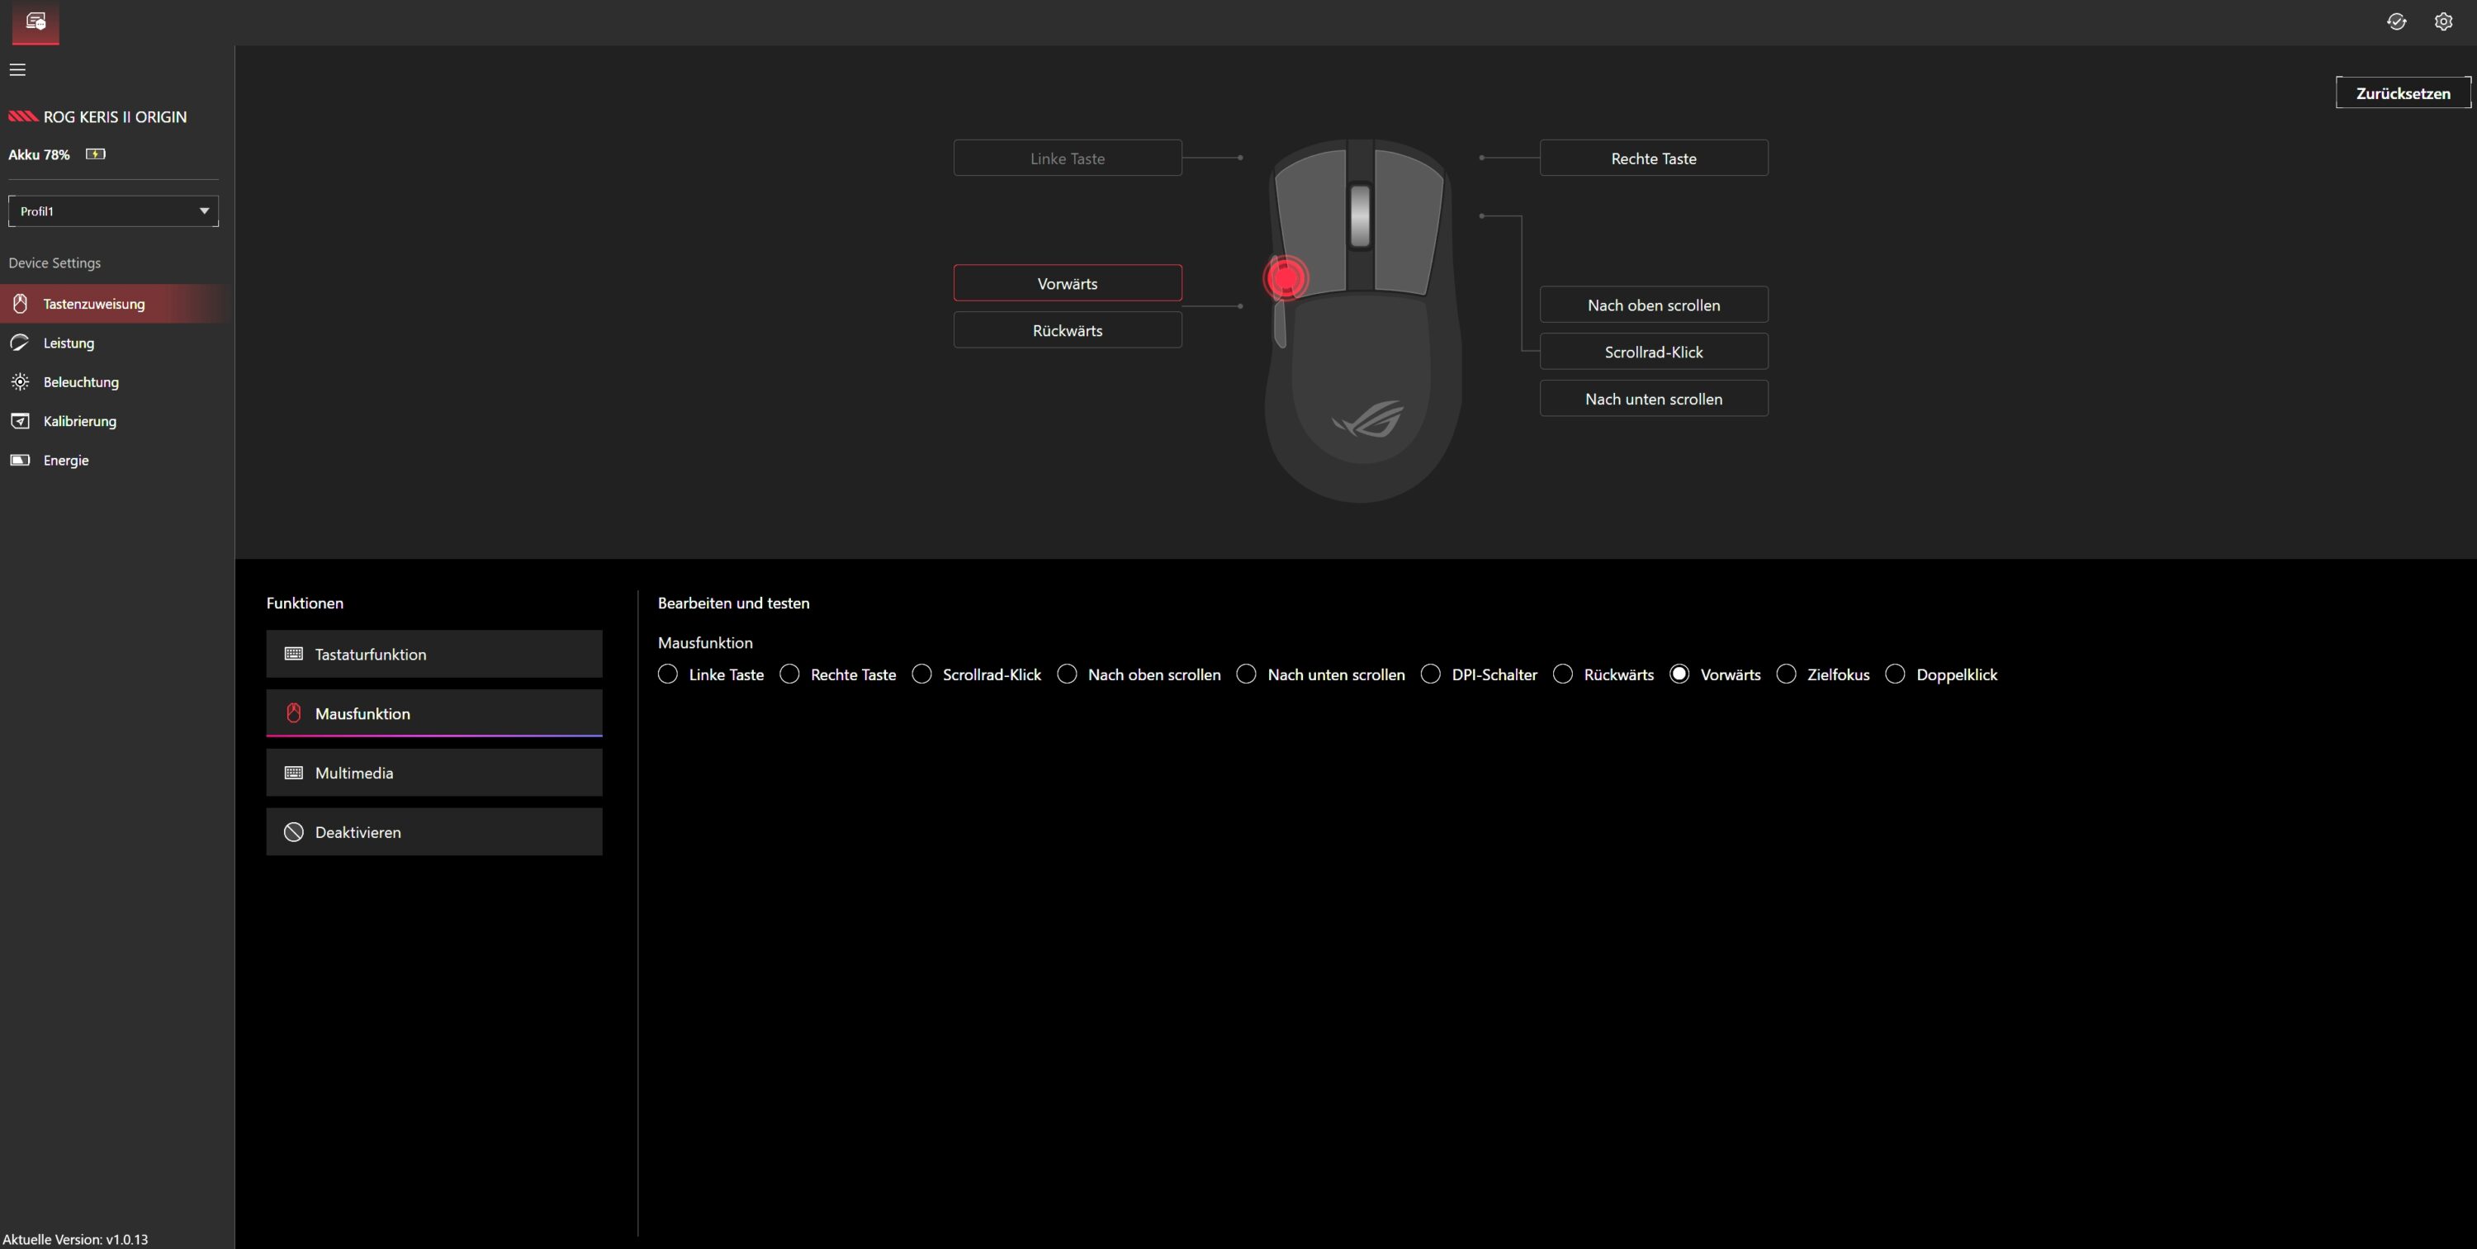Click the Profil1 dropdown arrow

tap(204, 211)
